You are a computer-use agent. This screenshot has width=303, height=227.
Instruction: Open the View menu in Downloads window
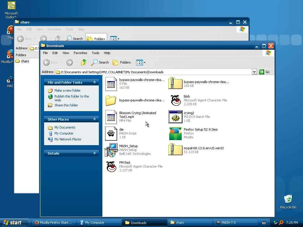click(x=66, y=53)
